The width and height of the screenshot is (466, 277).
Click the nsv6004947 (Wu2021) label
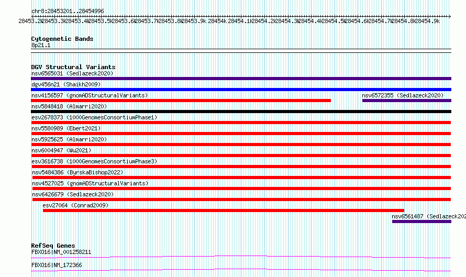[61, 150]
